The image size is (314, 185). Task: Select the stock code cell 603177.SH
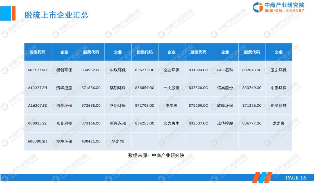coord(38,70)
